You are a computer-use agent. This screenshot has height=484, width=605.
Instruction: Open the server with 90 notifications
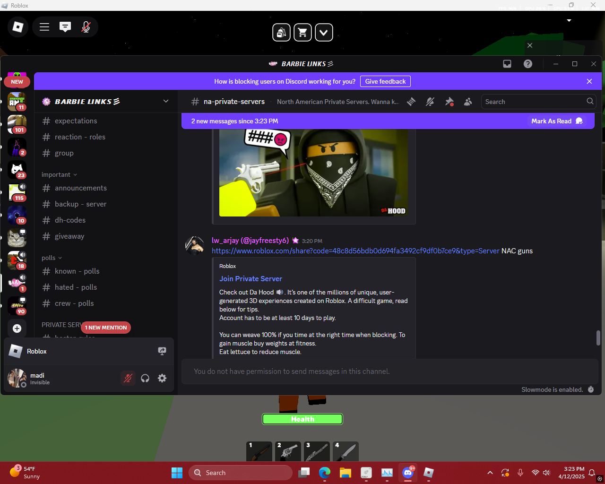tap(17, 306)
